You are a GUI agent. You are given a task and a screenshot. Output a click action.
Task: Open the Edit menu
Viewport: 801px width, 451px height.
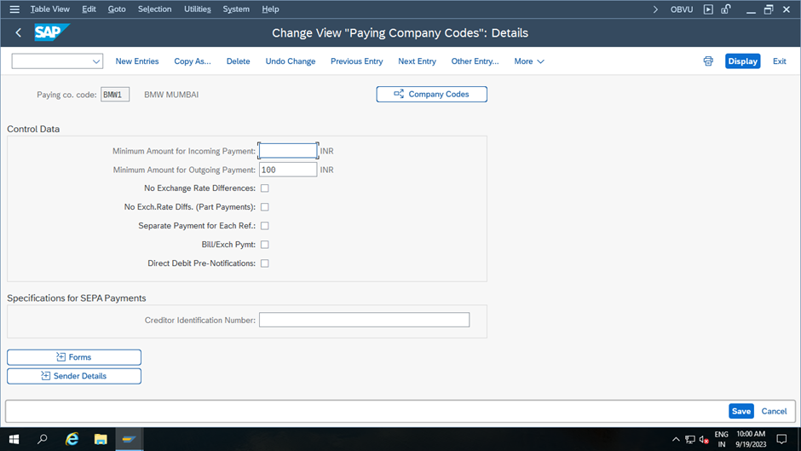(89, 9)
